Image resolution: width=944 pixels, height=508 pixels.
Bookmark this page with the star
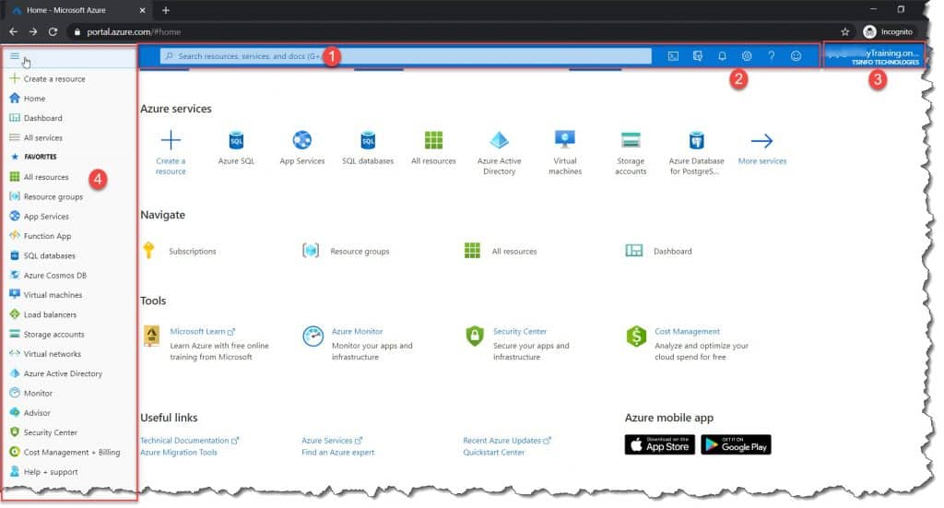point(844,32)
